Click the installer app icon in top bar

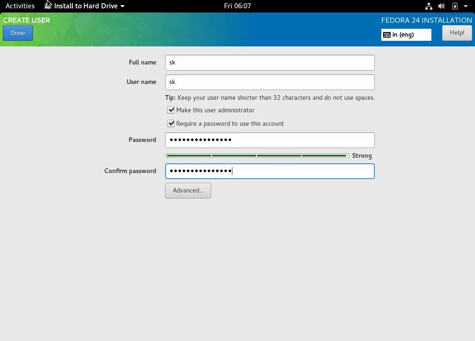point(48,6)
